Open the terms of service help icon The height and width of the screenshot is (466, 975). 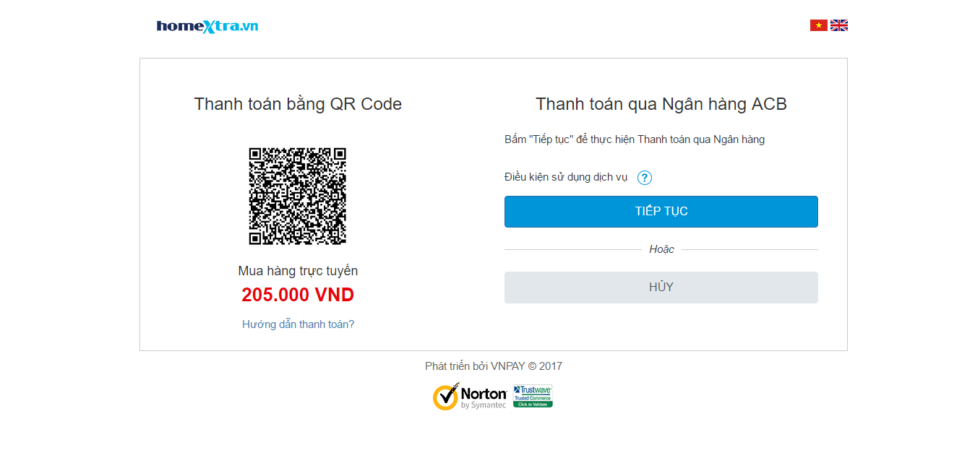(645, 178)
